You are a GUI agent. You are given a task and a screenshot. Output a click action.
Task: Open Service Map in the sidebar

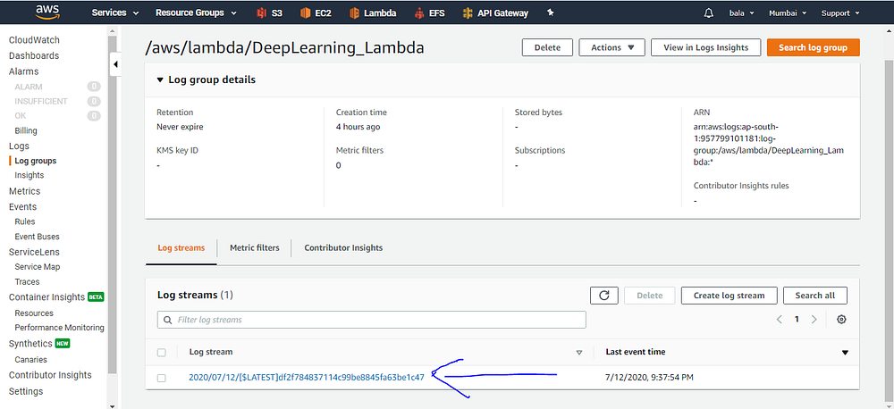tap(37, 267)
